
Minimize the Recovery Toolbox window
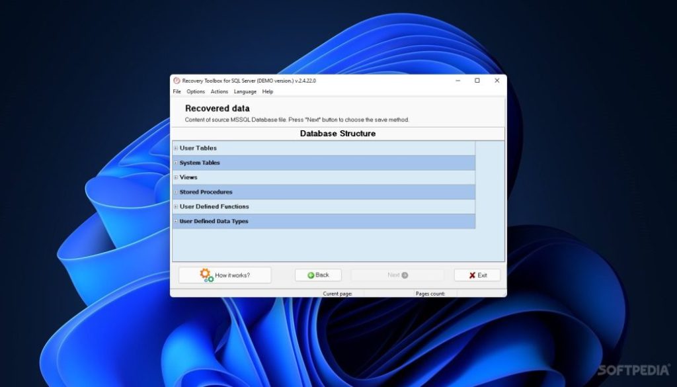458,81
